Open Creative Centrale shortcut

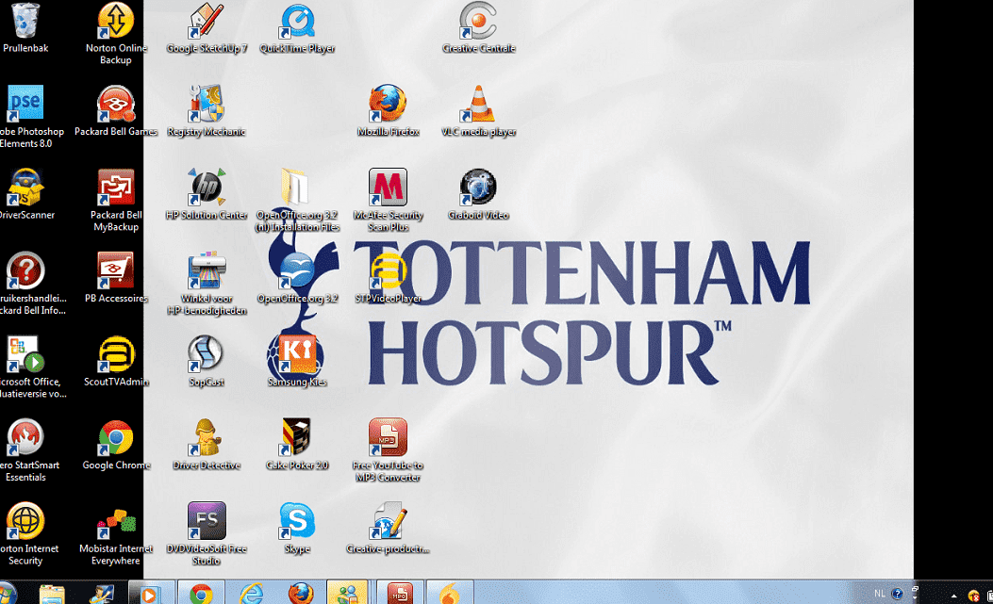pos(478,21)
